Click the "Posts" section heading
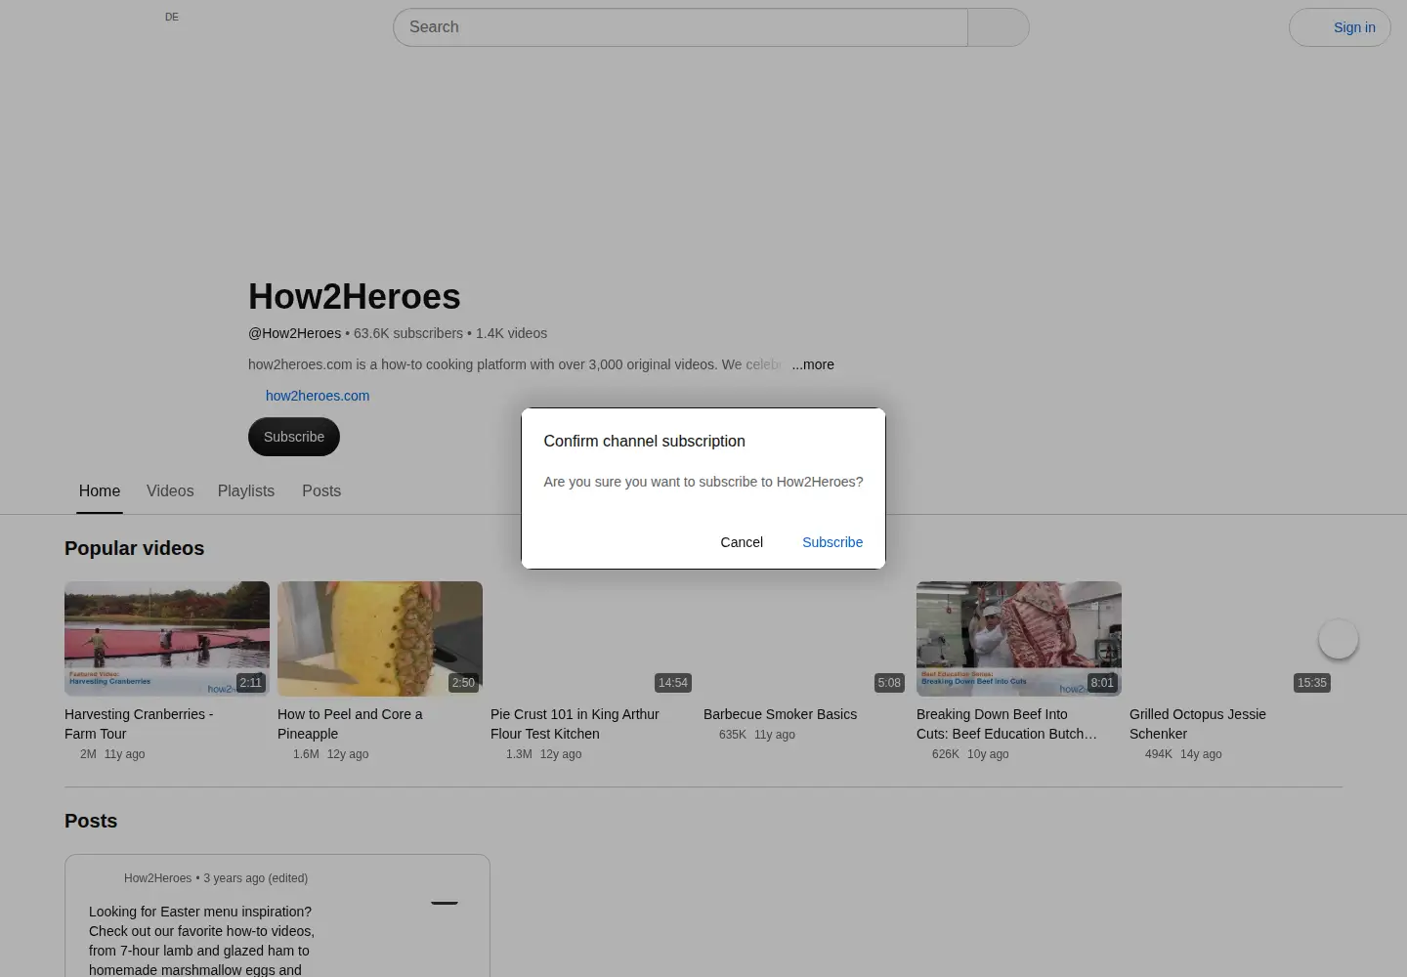The image size is (1407, 977). (91, 821)
